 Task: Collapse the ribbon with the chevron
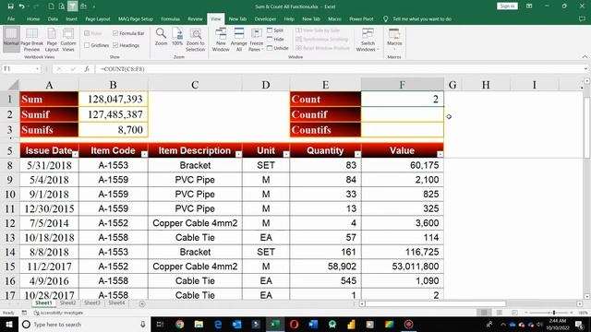click(x=585, y=57)
